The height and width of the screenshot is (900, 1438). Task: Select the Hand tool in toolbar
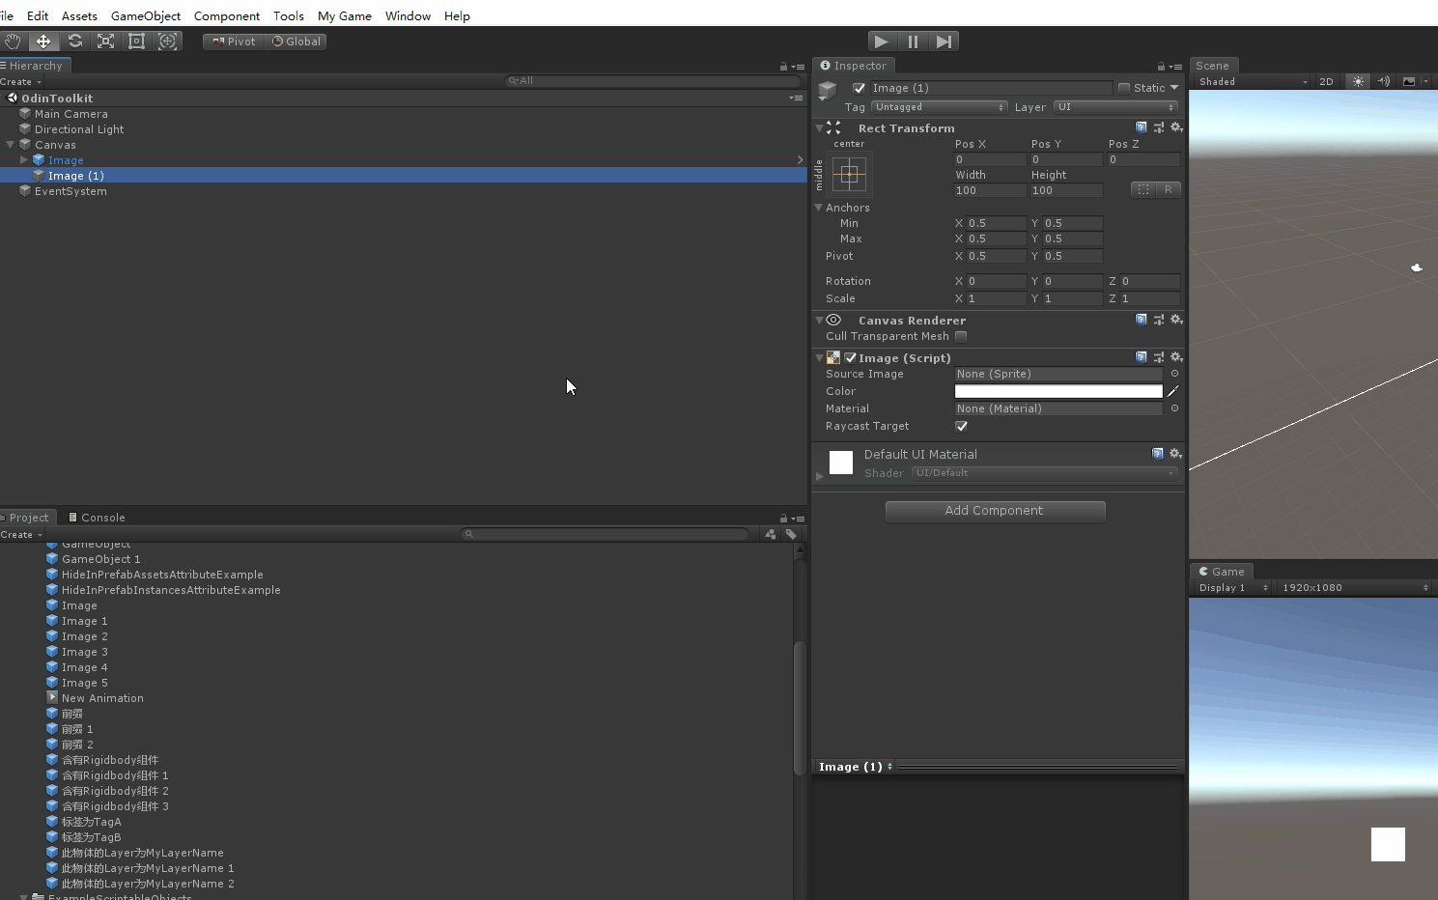(x=13, y=42)
